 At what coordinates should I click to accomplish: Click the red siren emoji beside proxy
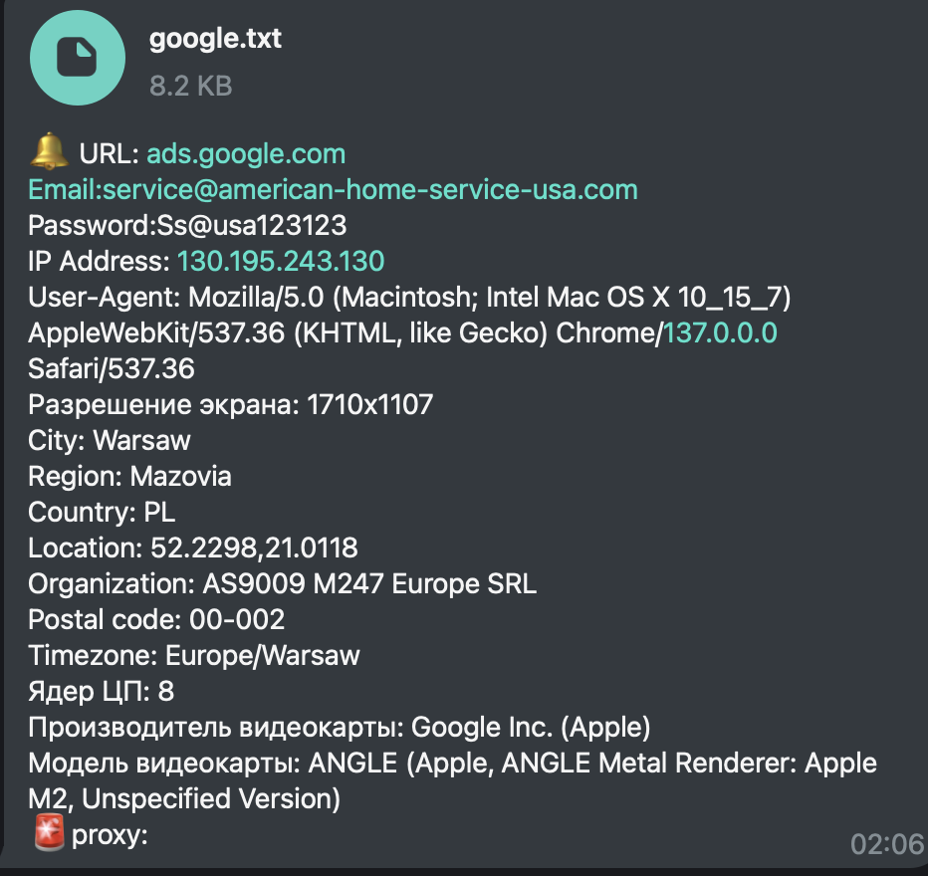(x=48, y=834)
